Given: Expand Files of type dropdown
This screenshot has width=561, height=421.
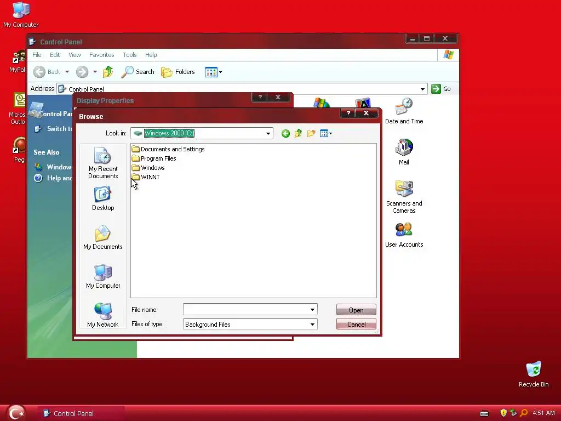Looking at the screenshot, I should coord(312,325).
